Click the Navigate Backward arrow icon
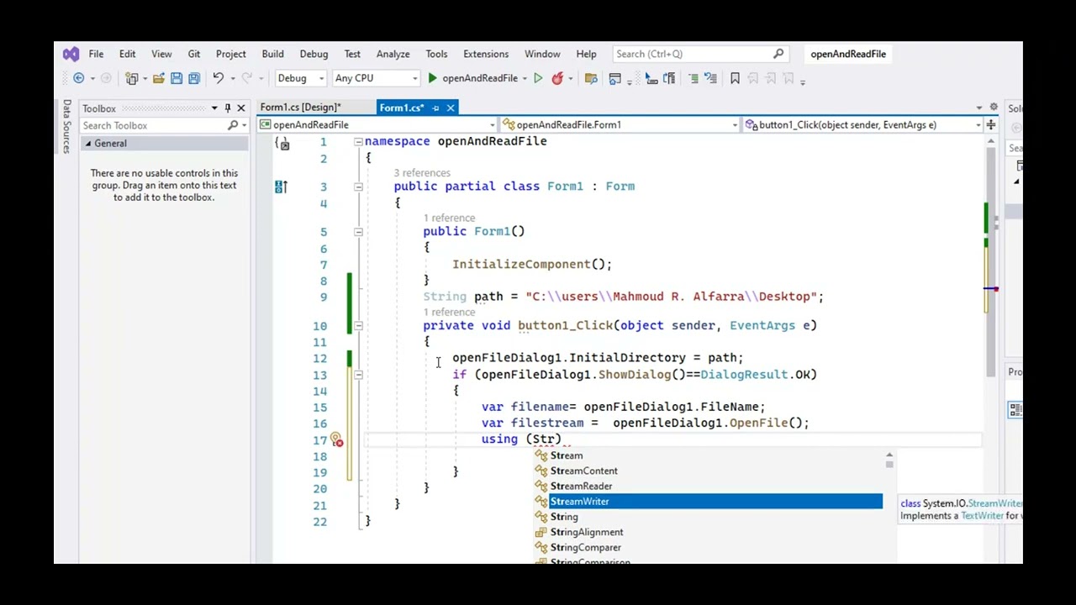This screenshot has width=1076, height=605. click(x=78, y=78)
